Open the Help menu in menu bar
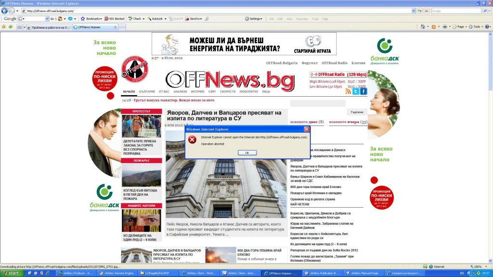The width and height of the screenshot is (493, 277). pos(325,19)
